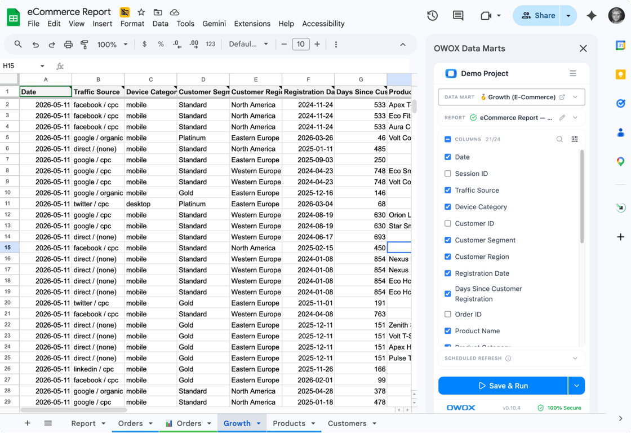Undo the last action
Screen dimensions: 631x433
coord(35,45)
